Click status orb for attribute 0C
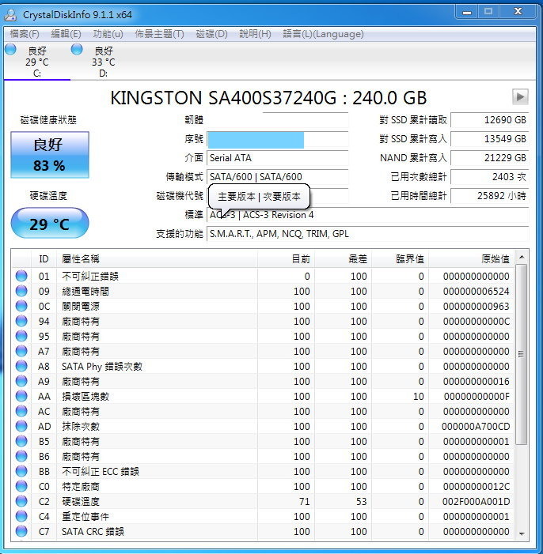543x554 pixels. click(x=21, y=306)
